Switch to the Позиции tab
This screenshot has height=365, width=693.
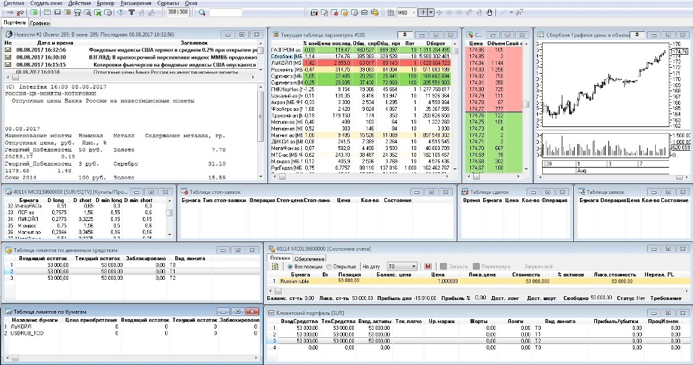[280, 258]
